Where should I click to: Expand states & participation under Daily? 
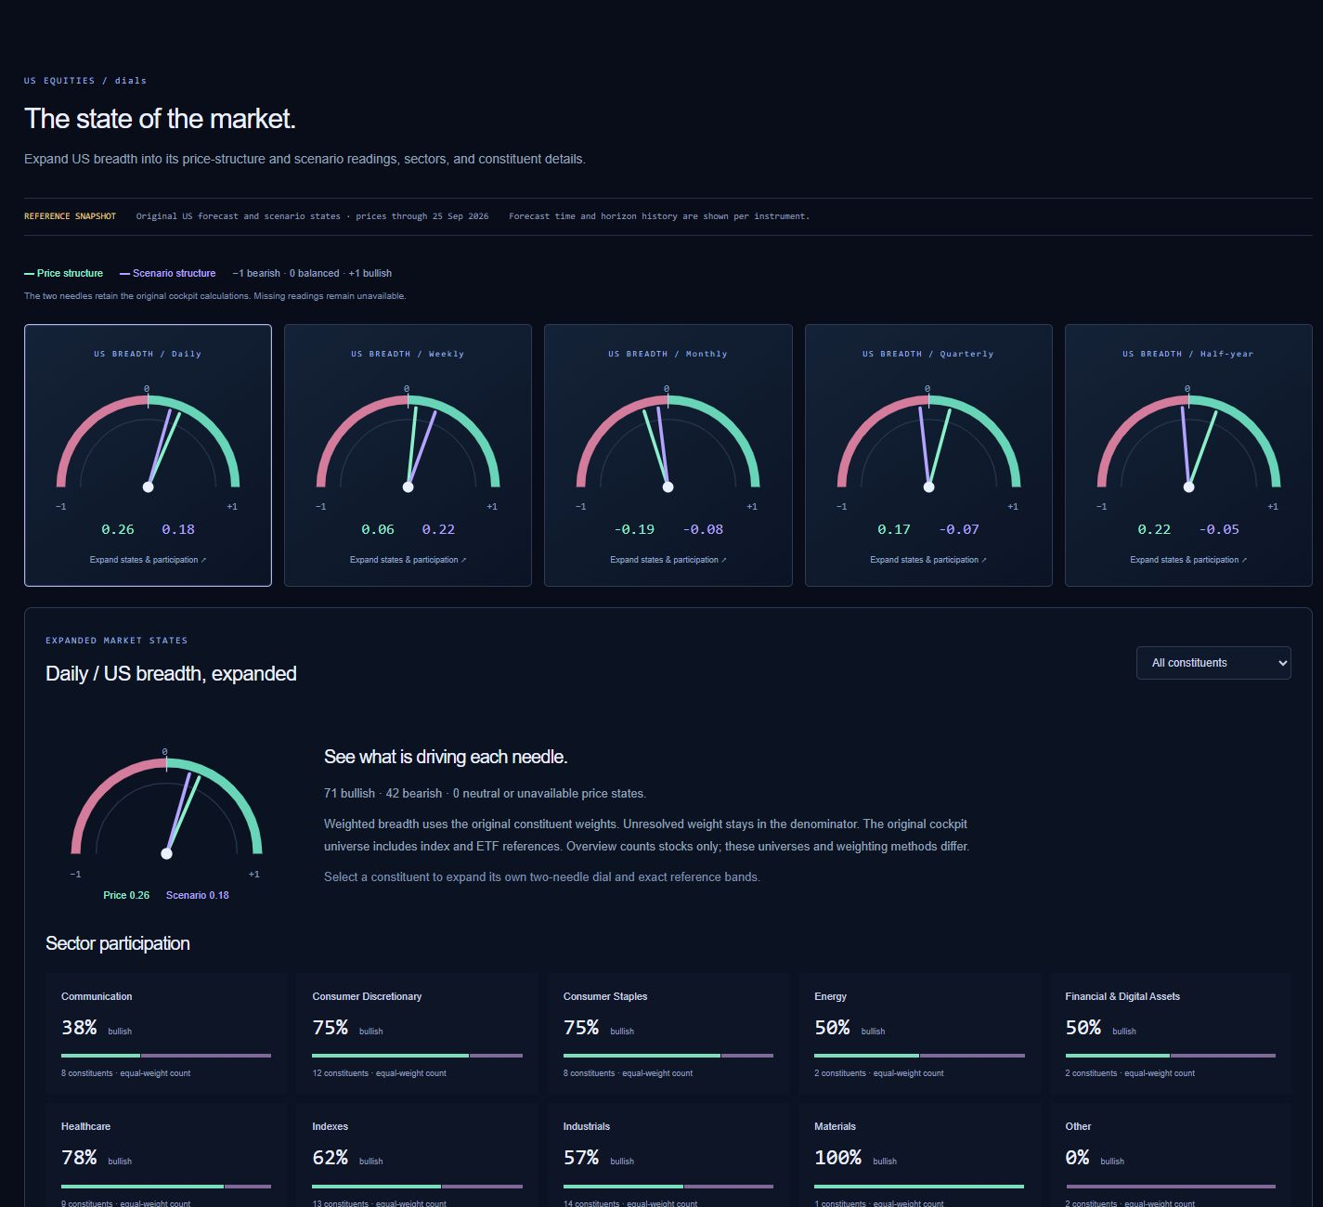148,560
